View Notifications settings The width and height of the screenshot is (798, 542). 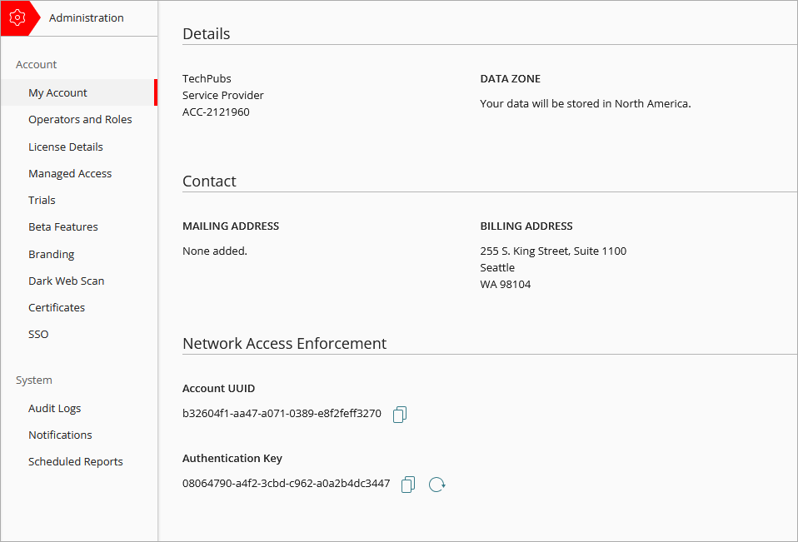pyautogui.click(x=60, y=435)
